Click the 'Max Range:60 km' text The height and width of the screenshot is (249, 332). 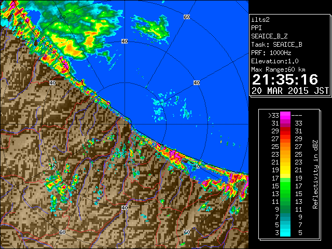pos(278,70)
